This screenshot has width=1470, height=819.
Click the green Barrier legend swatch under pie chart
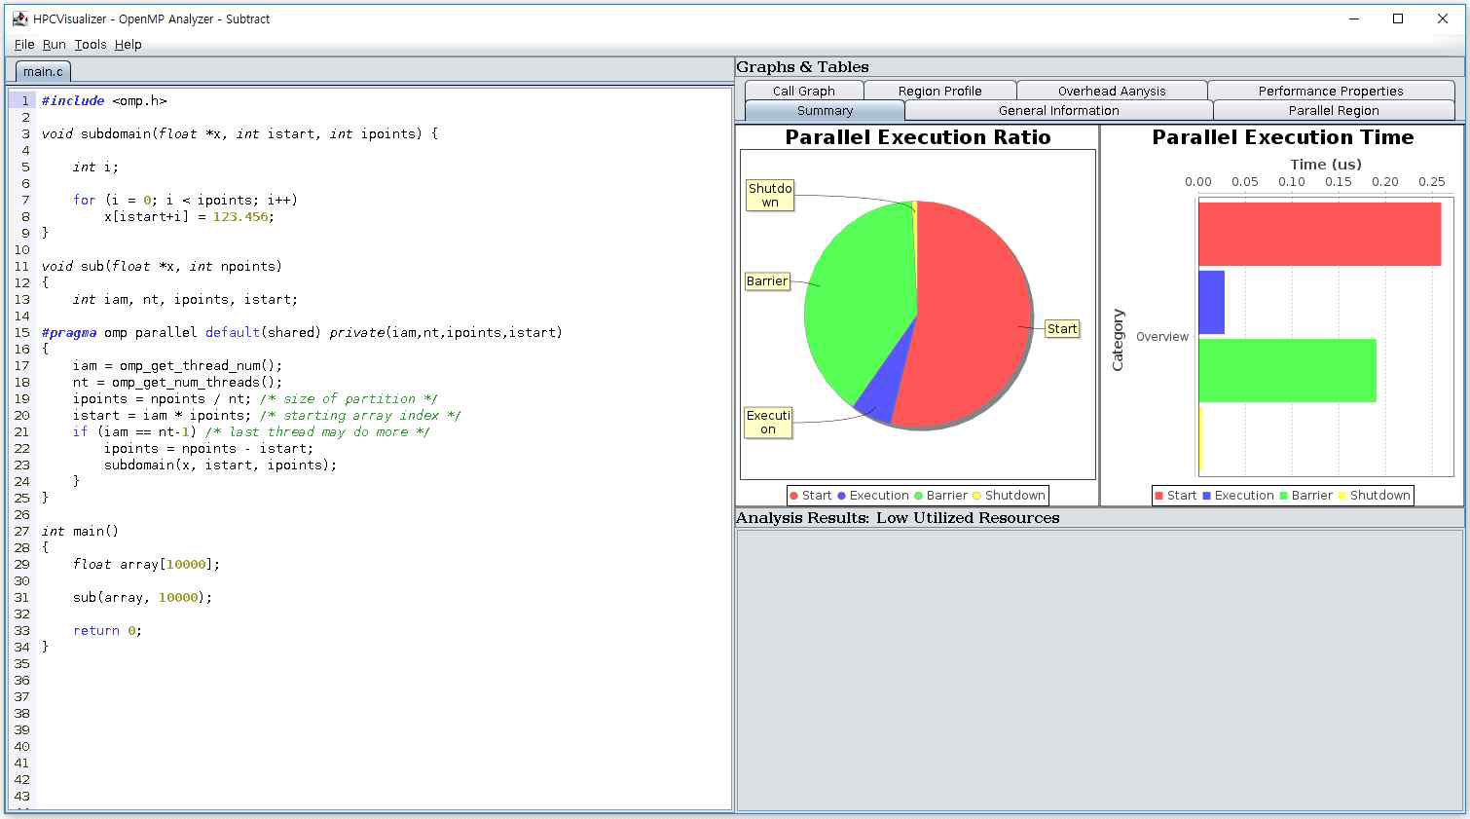918,496
